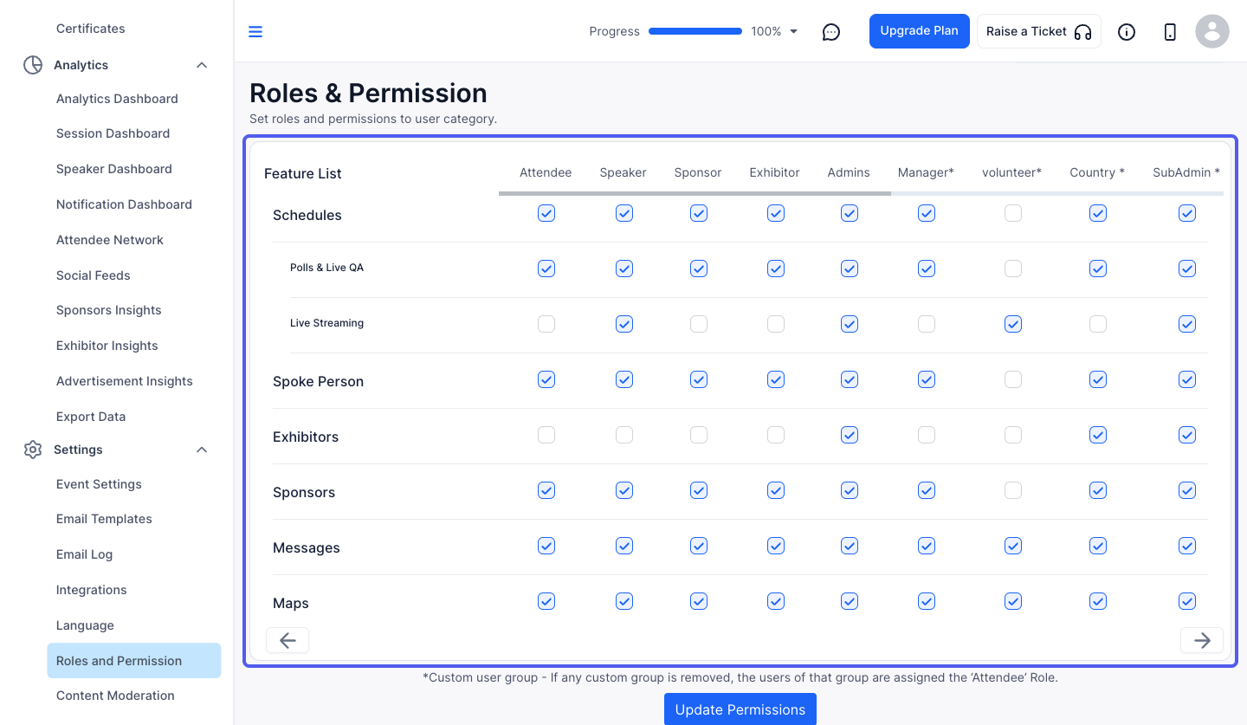
Task: Click Raise a Ticket button
Action: (x=1039, y=31)
